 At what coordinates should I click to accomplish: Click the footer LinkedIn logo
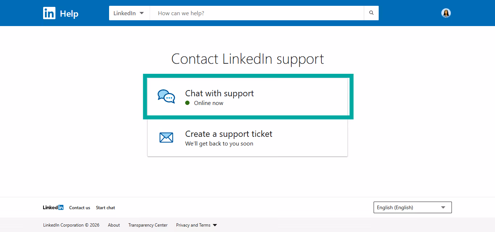click(x=53, y=207)
